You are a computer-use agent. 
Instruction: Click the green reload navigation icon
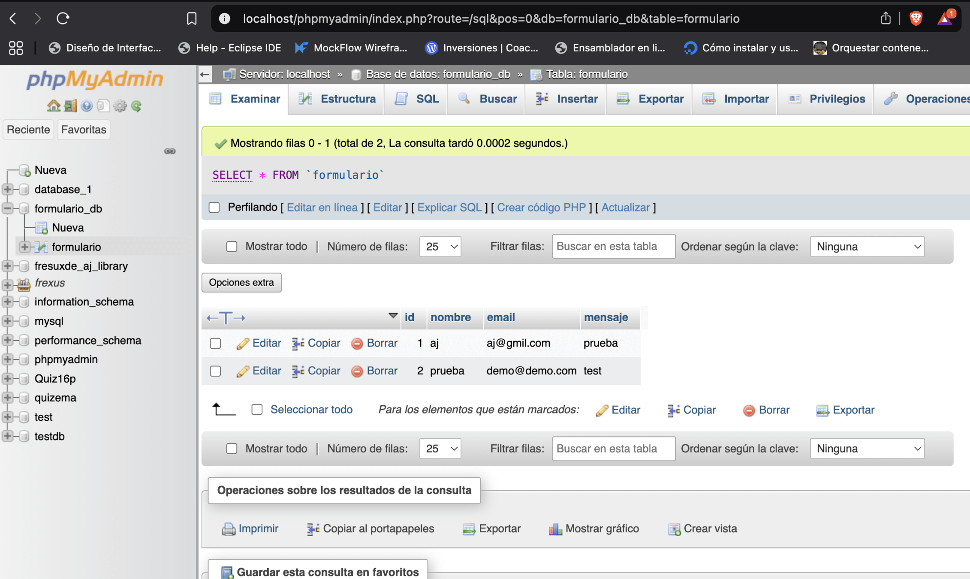coord(137,106)
